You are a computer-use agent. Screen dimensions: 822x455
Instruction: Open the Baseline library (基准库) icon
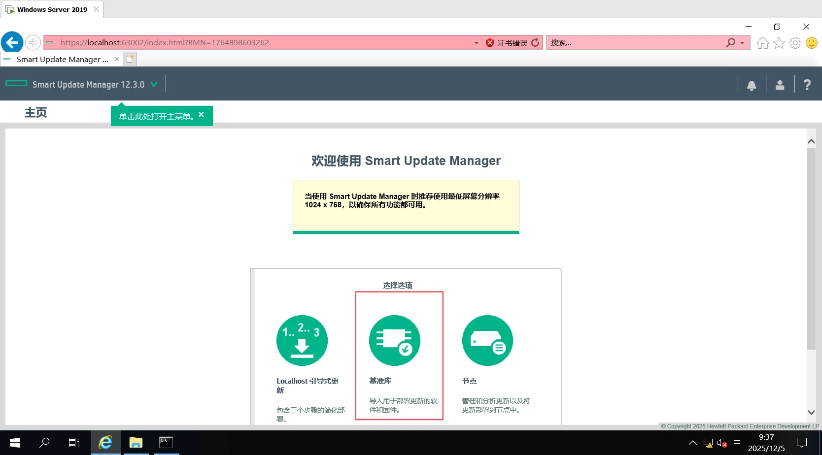pos(394,340)
